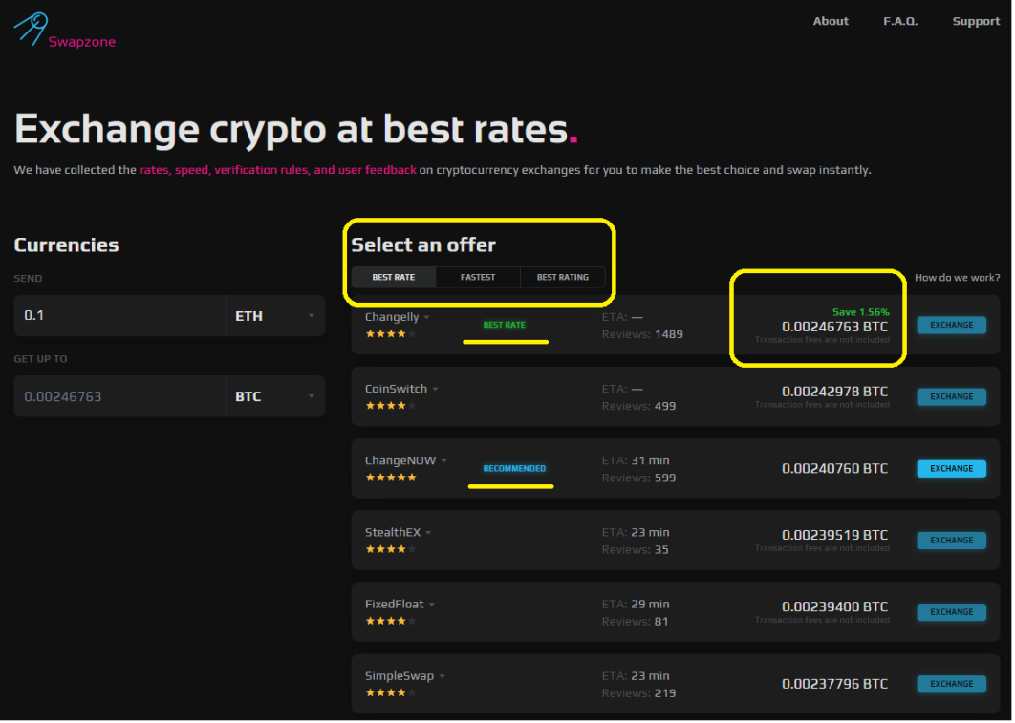Screen dimensions: 1015x723
Task: Expand the Changelly offer details arrow
Action: [427, 318]
